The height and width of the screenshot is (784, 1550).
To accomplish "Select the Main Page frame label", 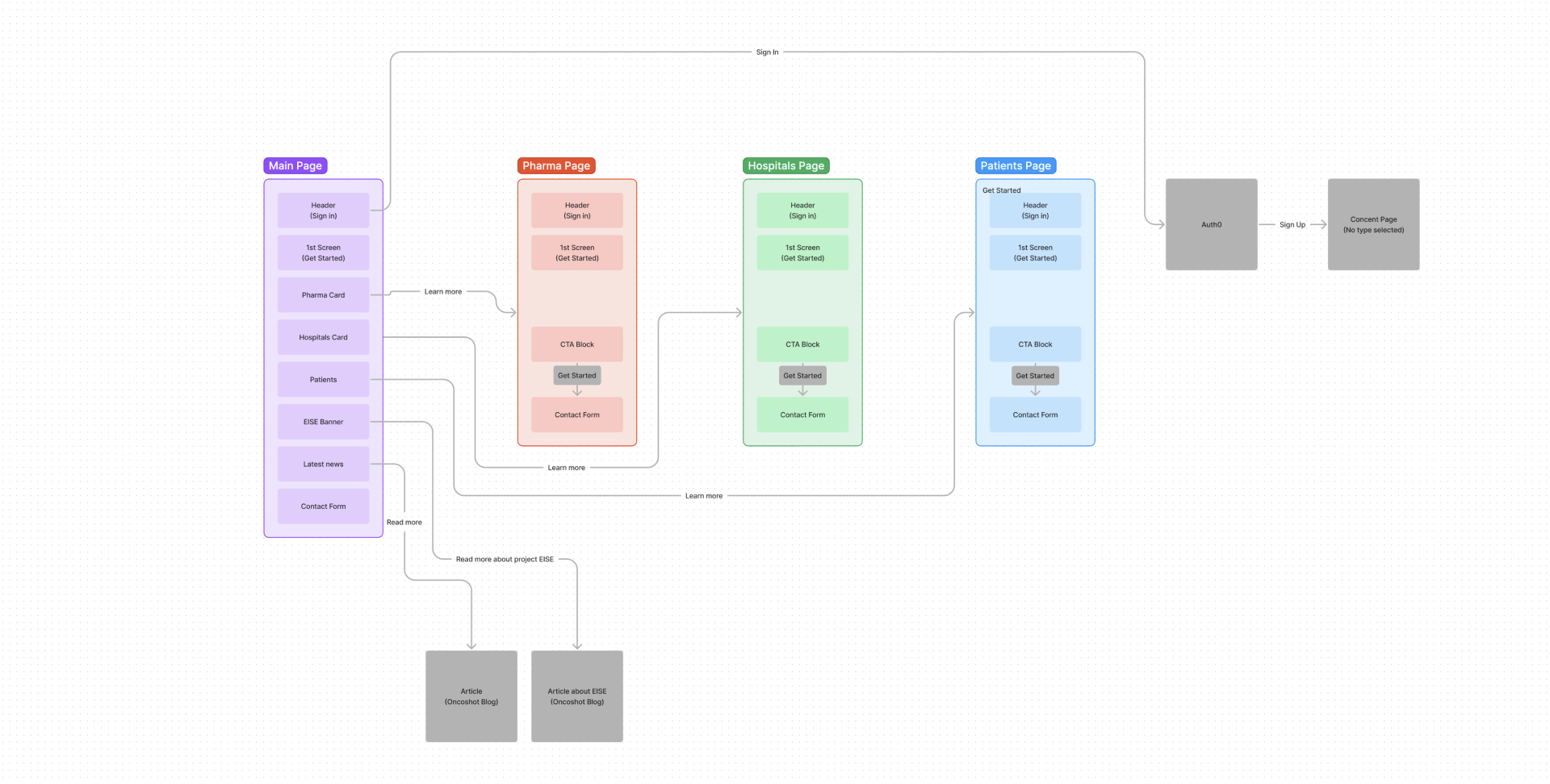I will 295,166.
